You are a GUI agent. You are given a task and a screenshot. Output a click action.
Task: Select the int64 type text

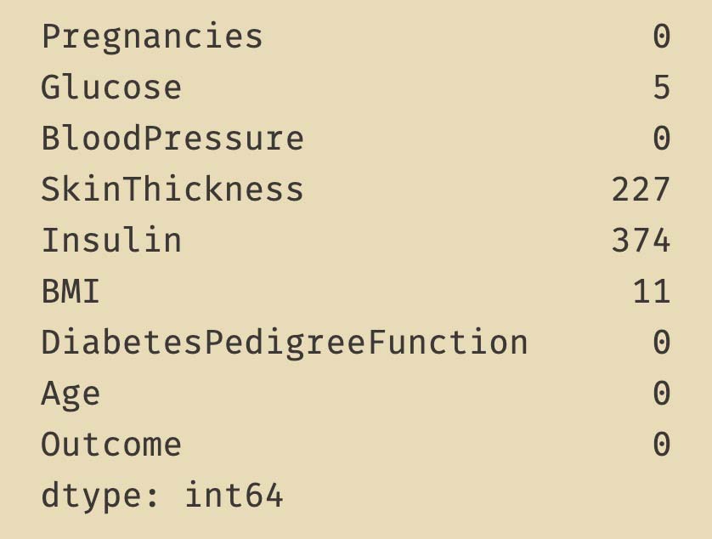pyautogui.click(x=234, y=496)
